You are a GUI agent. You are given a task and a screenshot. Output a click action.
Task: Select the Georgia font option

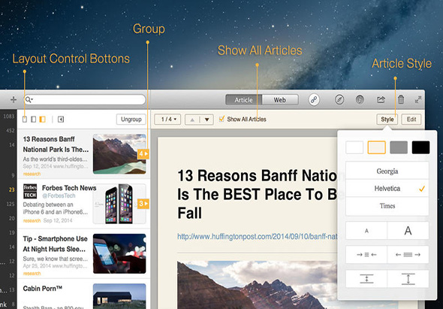click(387, 171)
